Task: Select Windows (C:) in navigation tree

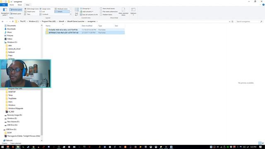Action: 12,42
